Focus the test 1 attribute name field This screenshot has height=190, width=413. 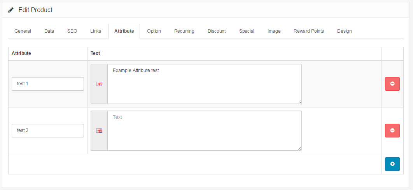[x=48, y=84]
